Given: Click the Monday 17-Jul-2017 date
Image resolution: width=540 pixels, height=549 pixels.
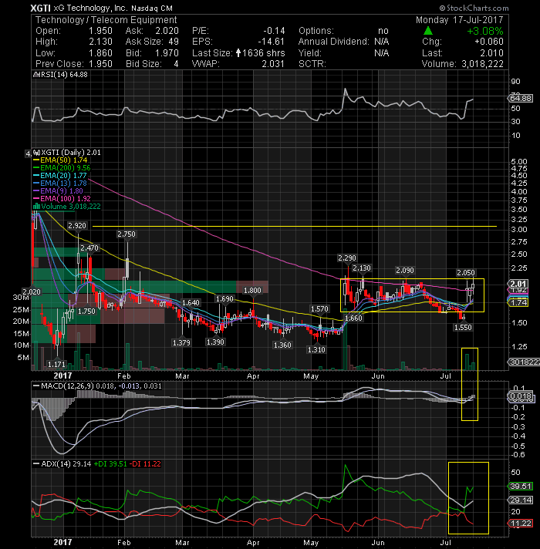Looking at the screenshot, I should [459, 19].
